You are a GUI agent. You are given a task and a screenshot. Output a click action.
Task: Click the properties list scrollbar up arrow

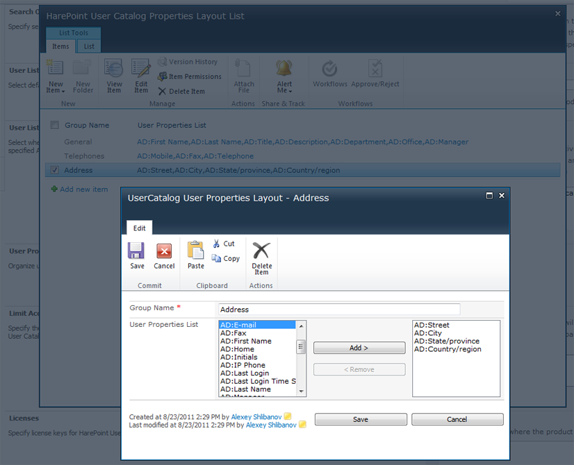[301, 325]
